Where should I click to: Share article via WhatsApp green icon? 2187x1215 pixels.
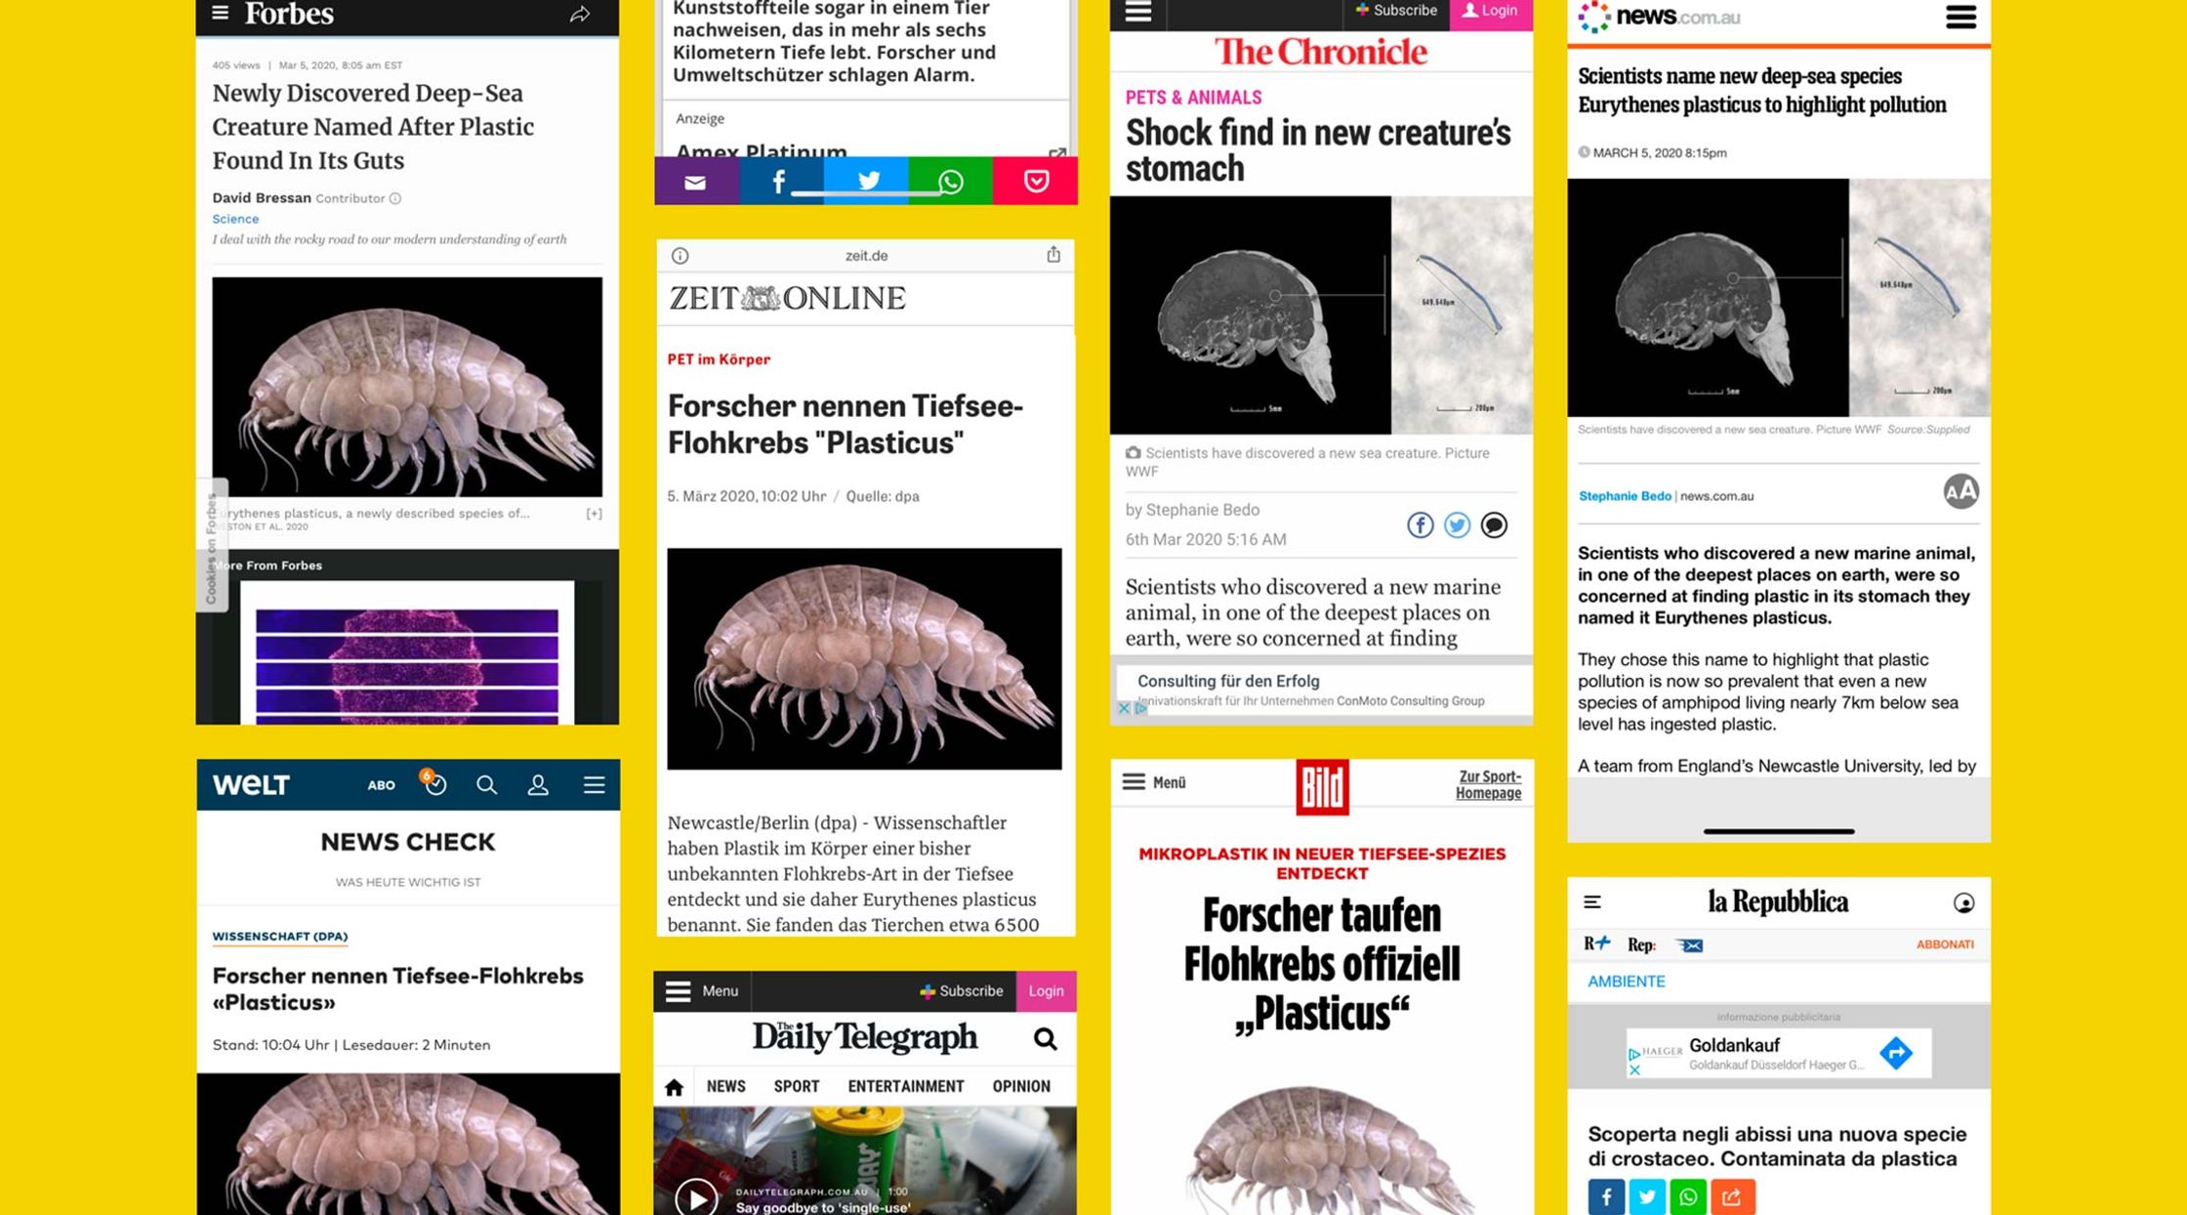pyautogui.click(x=951, y=182)
